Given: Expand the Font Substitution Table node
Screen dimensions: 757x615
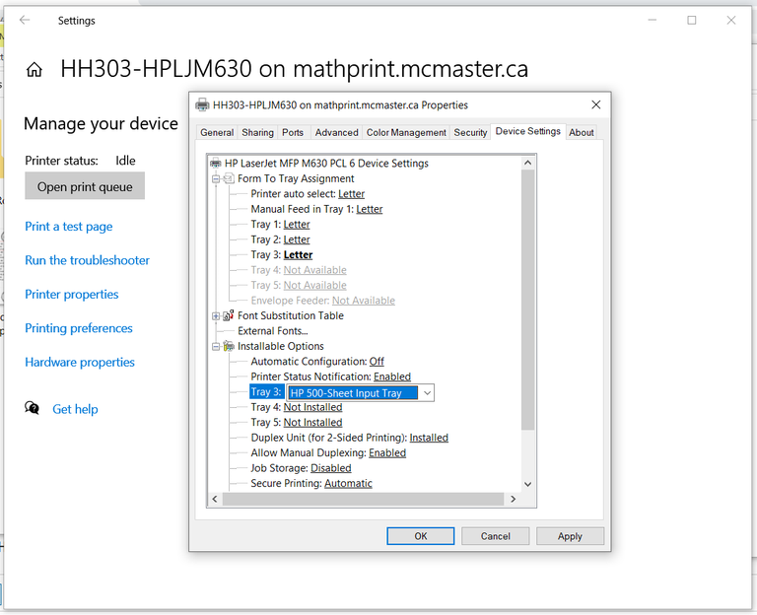Looking at the screenshot, I should 216,316.
